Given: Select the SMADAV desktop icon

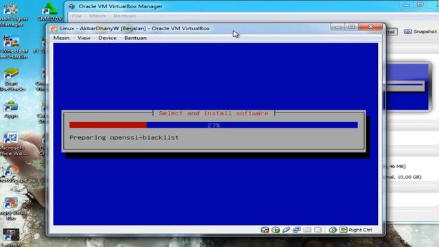Looking at the screenshot, I should click(50, 12).
